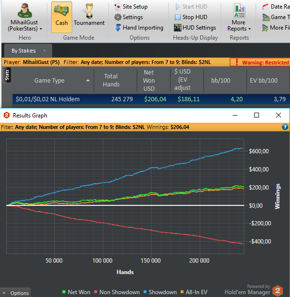Click the $186,11 EV adjusted cell

189,99
